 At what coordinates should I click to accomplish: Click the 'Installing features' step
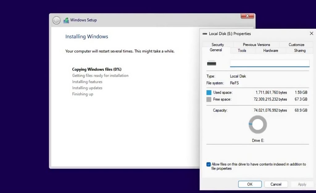coord(87,82)
